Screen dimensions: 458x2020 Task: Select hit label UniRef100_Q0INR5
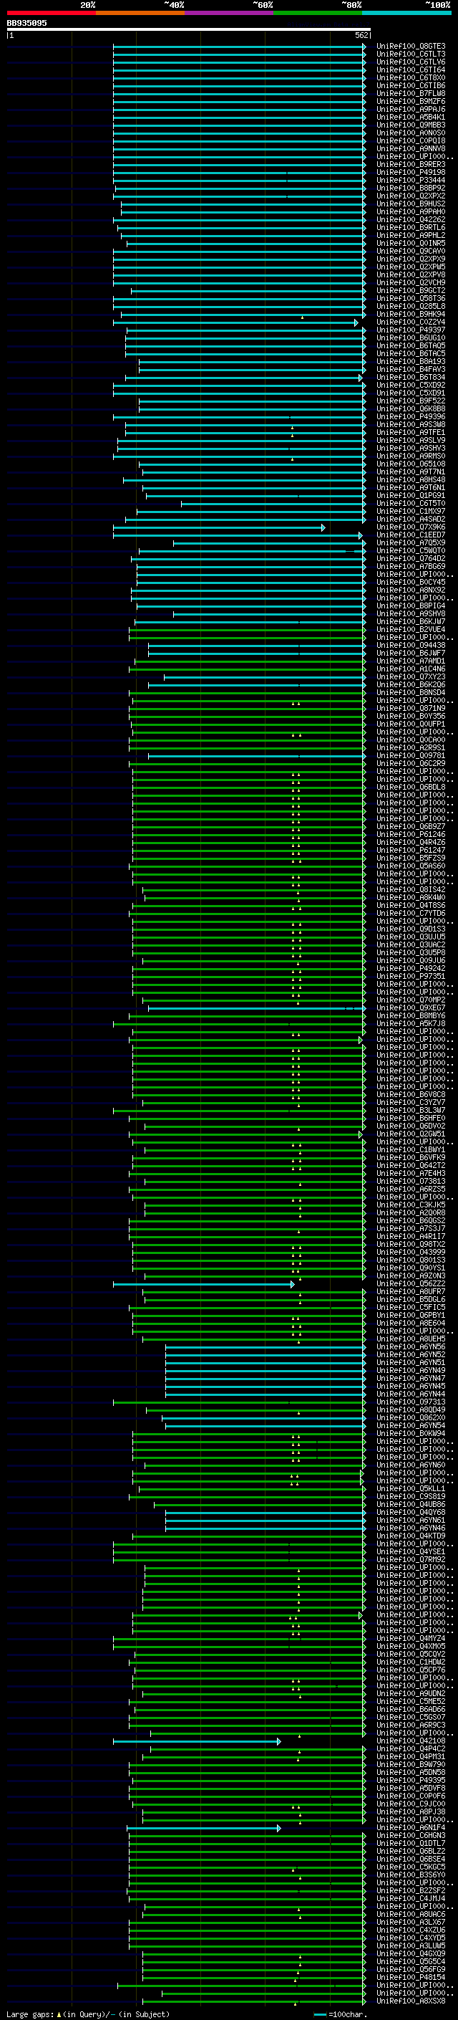411,244
